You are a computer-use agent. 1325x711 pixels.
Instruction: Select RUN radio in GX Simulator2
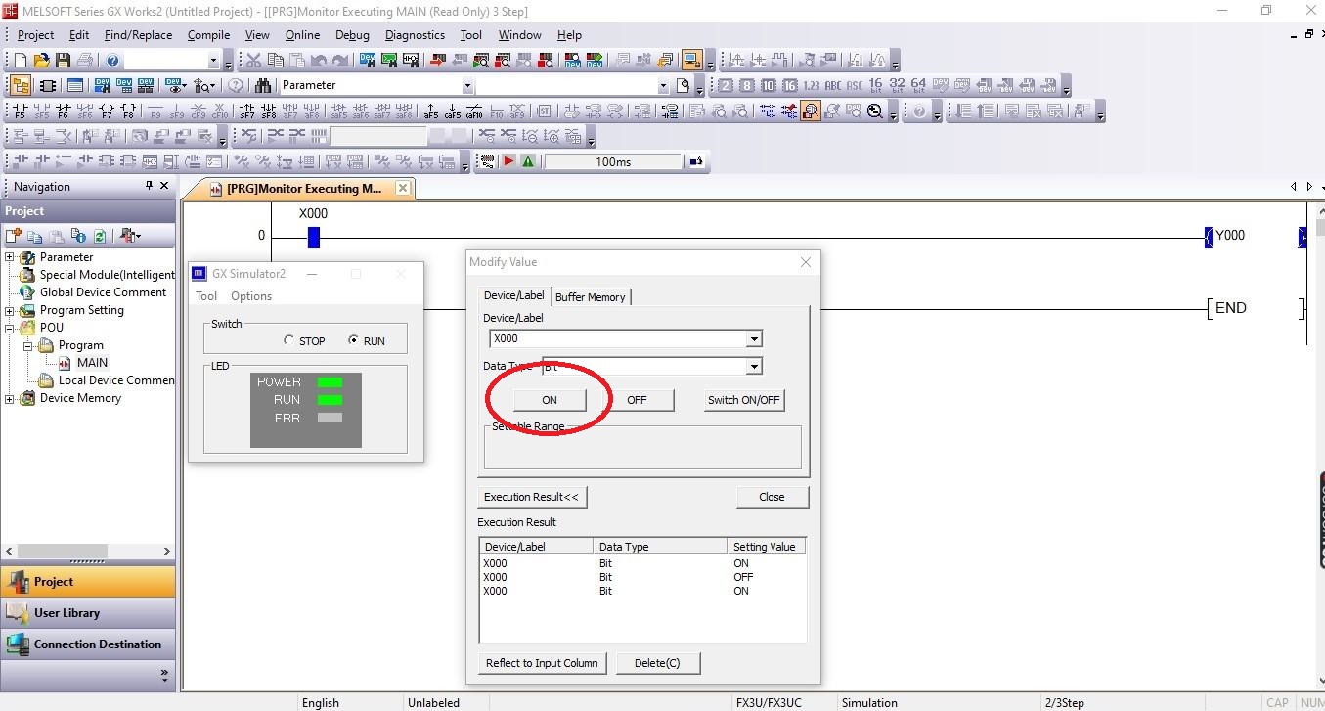tap(353, 340)
